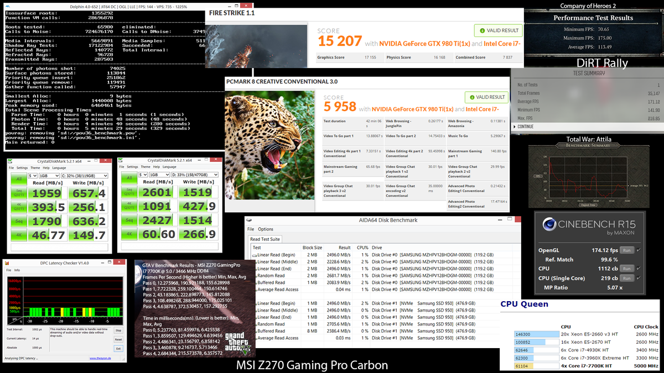
Task: Click the VALID RESULT badge in PCMark 8
Action: click(486, 97)
